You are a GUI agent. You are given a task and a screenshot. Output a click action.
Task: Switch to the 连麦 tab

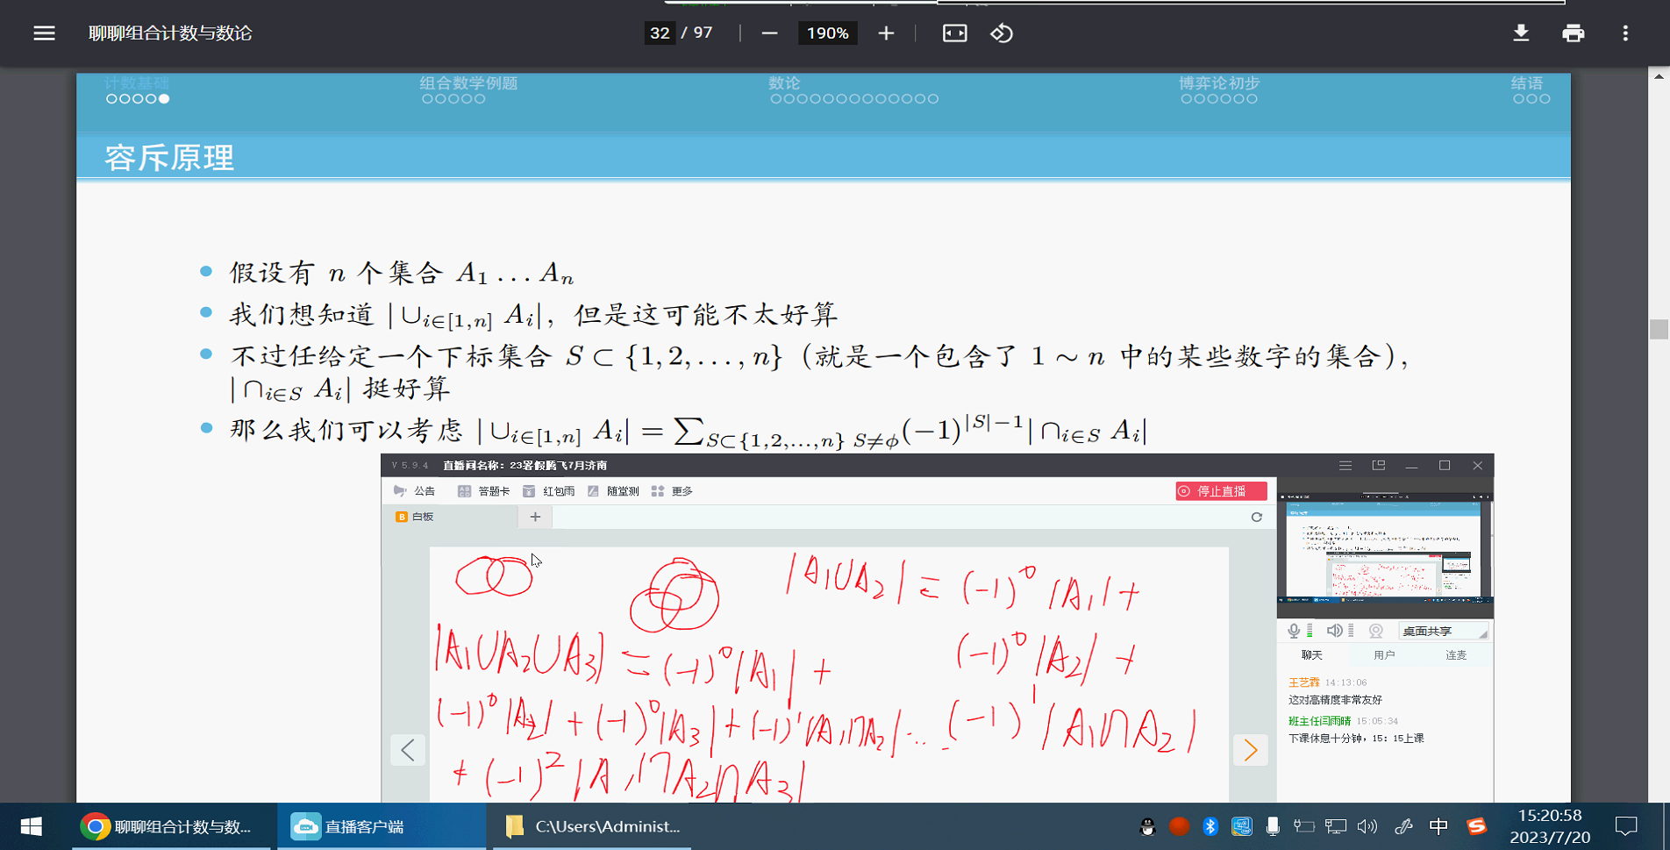1456,655
